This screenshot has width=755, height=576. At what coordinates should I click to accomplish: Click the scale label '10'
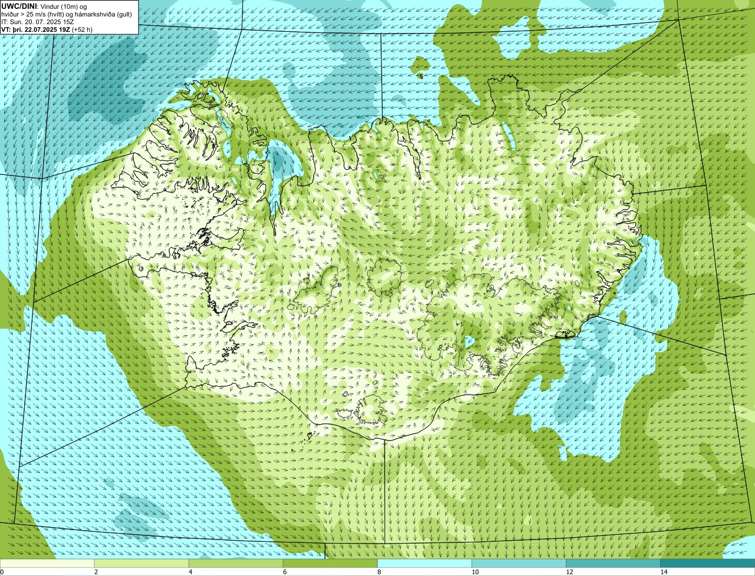475,572
